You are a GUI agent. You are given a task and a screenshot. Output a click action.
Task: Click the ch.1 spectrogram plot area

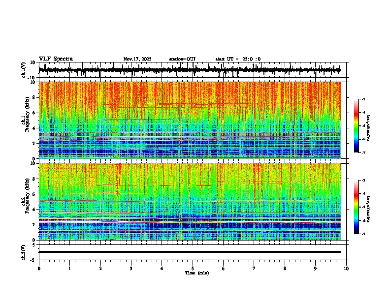pos(190,120)
